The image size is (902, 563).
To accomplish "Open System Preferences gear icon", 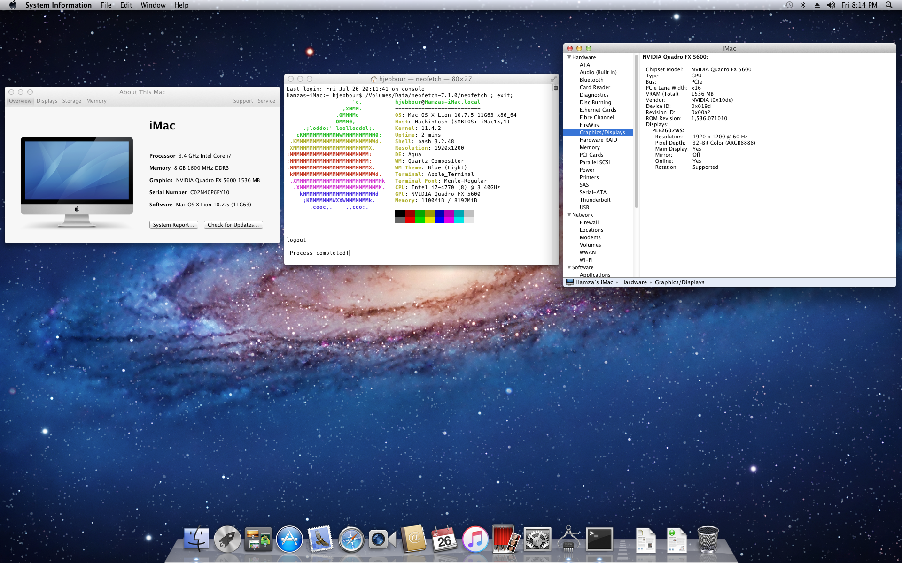I will (537, 540).
